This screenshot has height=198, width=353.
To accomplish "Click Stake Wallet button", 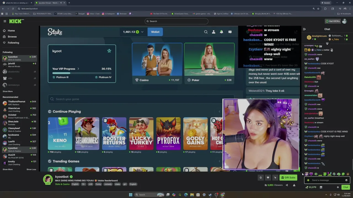I will [x=155, y=32].
